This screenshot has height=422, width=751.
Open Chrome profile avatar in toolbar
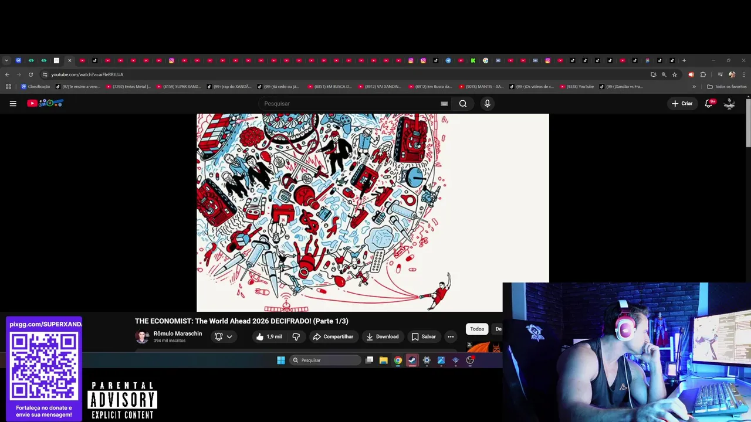732,74
